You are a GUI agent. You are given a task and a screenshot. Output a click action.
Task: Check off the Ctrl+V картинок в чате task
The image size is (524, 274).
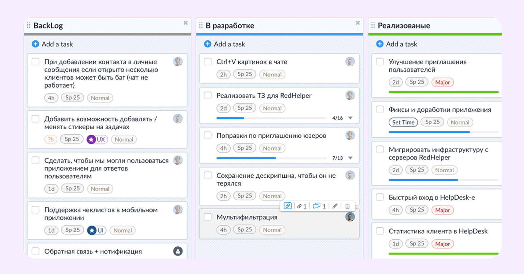[x=207, y=62]
